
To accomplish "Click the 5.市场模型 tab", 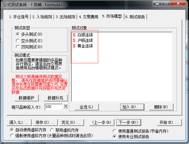I will click(x=112, y=16).
